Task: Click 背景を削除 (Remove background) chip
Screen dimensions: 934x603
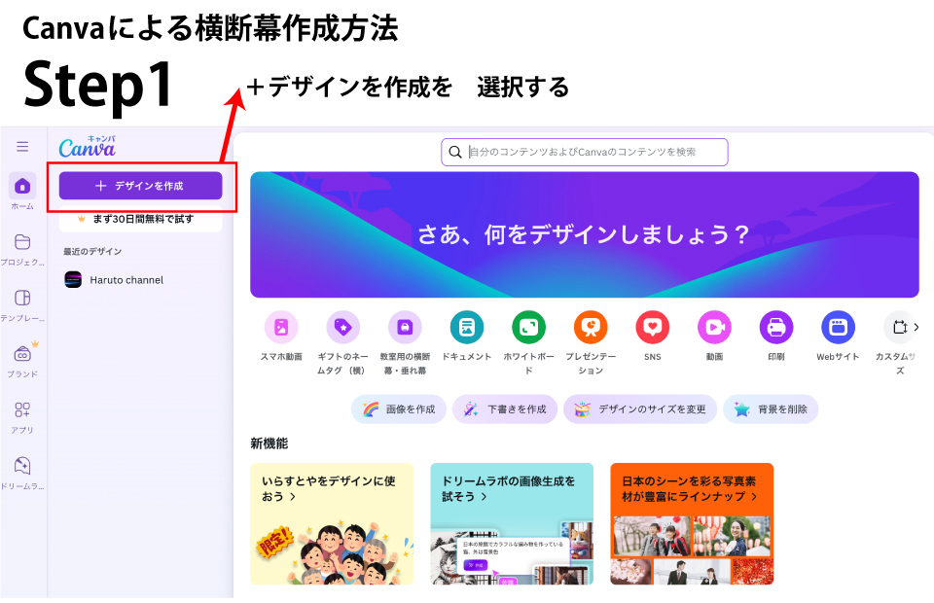Action: pyautogui.click(x=771, y=408)
